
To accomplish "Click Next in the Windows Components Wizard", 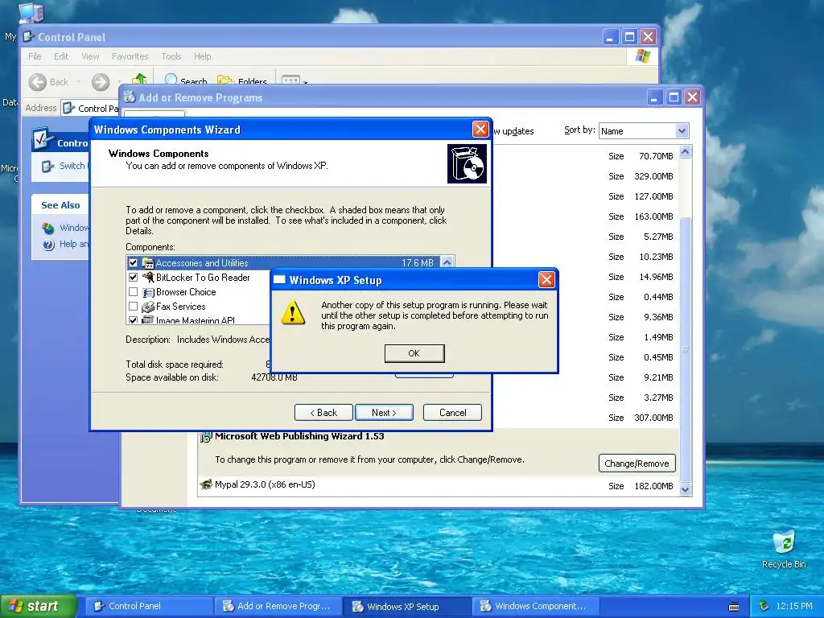I will pos(384,413).
